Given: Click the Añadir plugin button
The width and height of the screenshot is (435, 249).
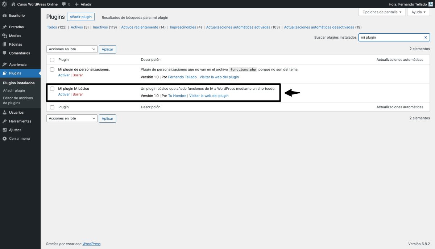Looking at the screenshot, I should [x=80, y=17].
